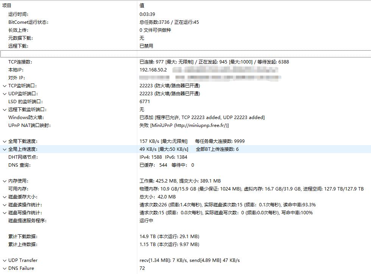Viewport: 371px width, 274px height.
Task: Select the LSD 的监听端口 label
Action: coord(26,102)
